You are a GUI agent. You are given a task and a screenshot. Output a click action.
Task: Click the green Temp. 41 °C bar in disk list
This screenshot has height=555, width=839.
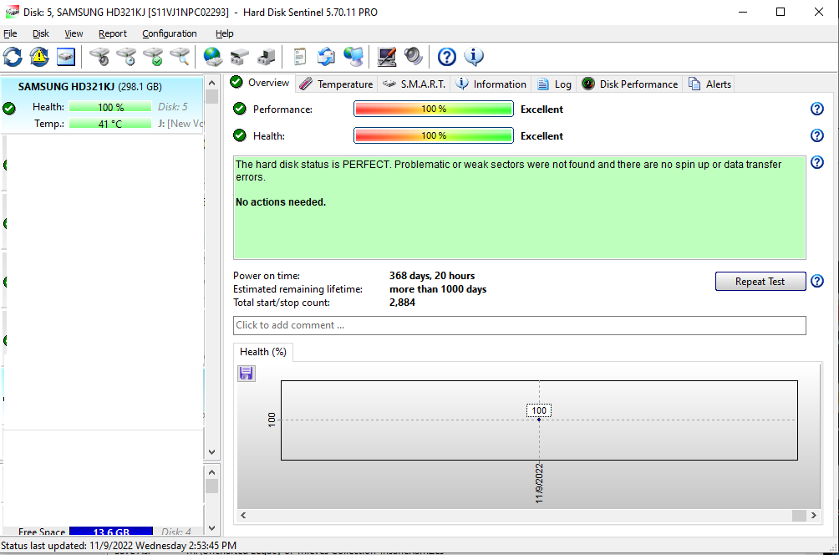[110, 124]
